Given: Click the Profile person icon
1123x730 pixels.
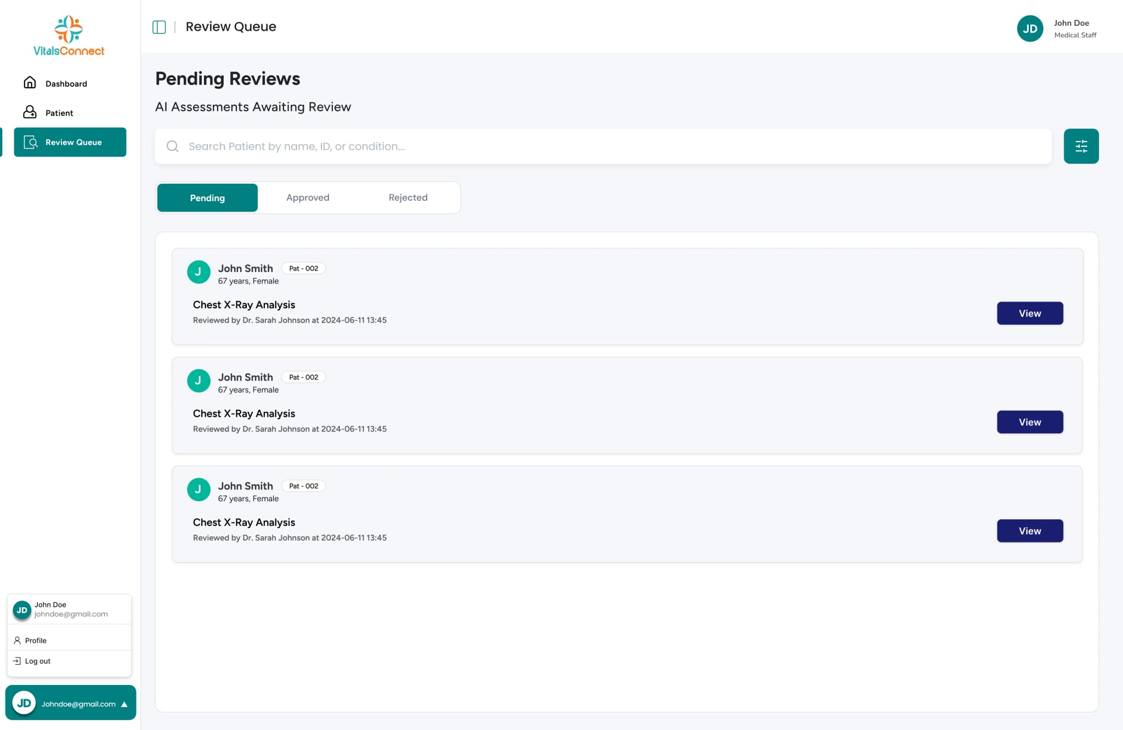Looking at the screenshot, I should point(17,640).
